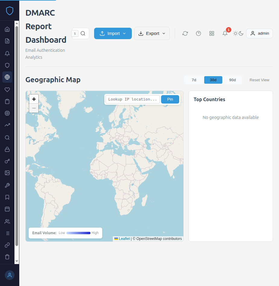Viewport: 279px width, 286px height.
Task: Toggle dark mode with the sun/moon switch
Action: (238, 33)
